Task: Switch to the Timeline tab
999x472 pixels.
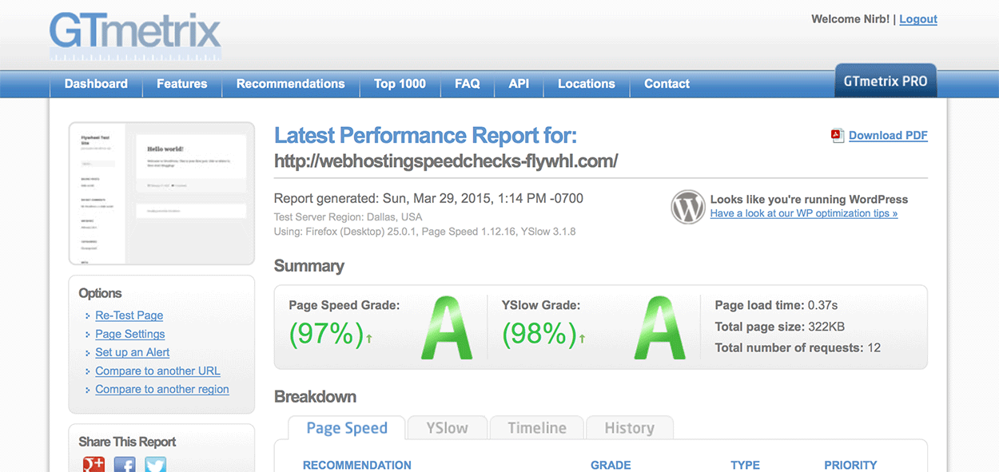Action: pyautogui.click(x=537, y=428)
